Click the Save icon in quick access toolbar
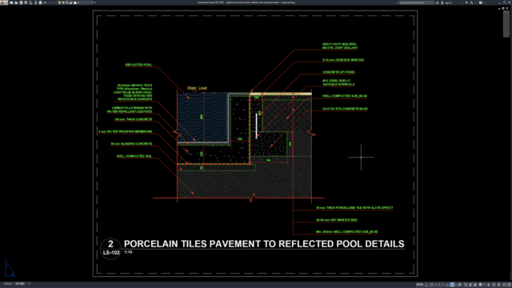 tap(21, 2)
